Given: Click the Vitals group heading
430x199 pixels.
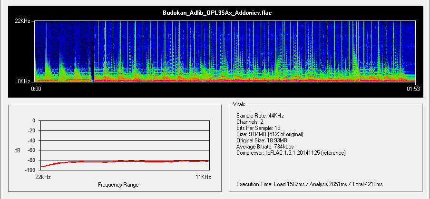Looking at the screenshot, I should pos(240,104).
